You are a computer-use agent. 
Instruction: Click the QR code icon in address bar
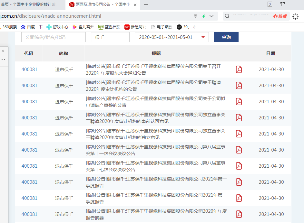tap(195, 16)
